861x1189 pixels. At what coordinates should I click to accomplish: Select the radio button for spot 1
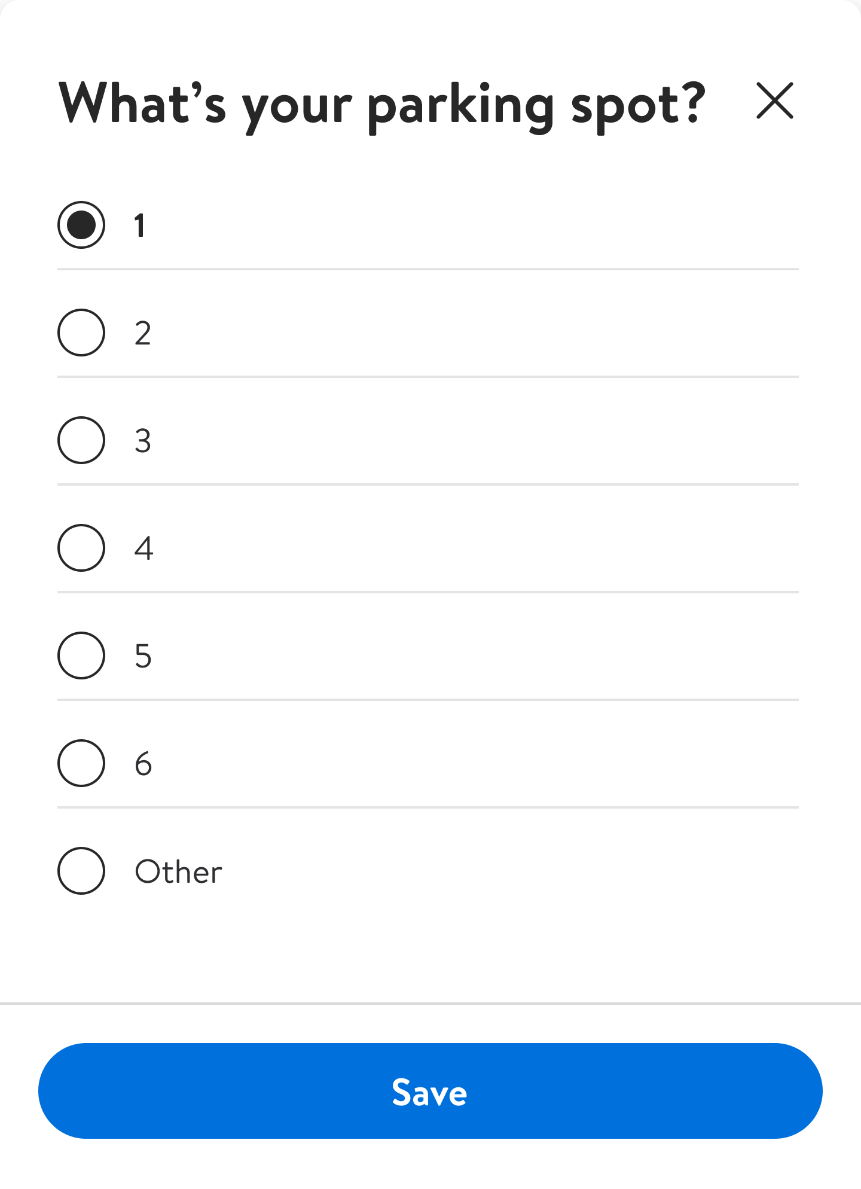coord(81,225)
